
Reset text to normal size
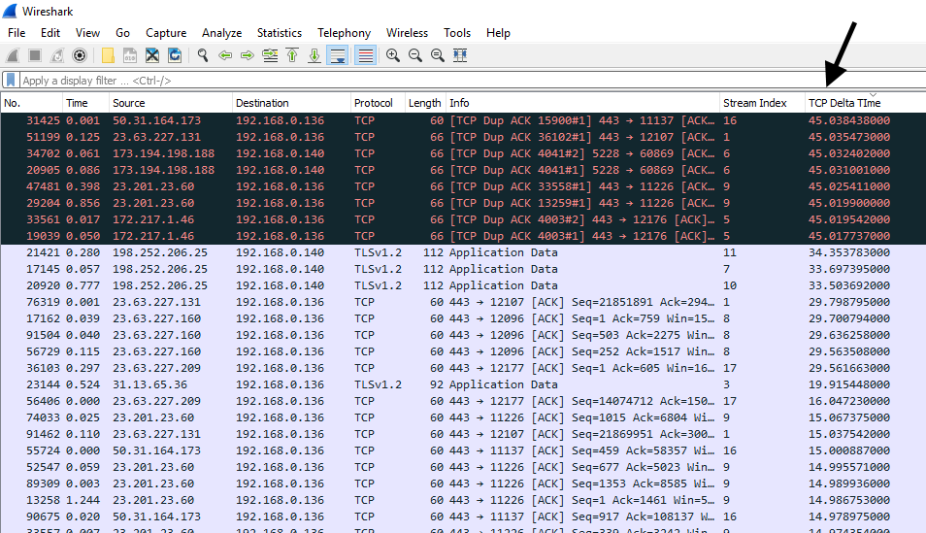(x=438, y=55)
